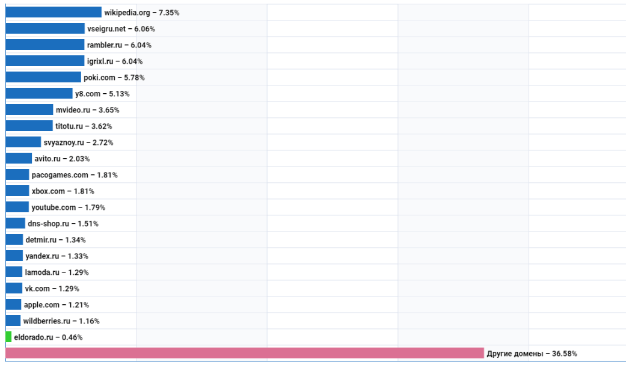Select the label vk.com – 1.29%

(52, 289)
